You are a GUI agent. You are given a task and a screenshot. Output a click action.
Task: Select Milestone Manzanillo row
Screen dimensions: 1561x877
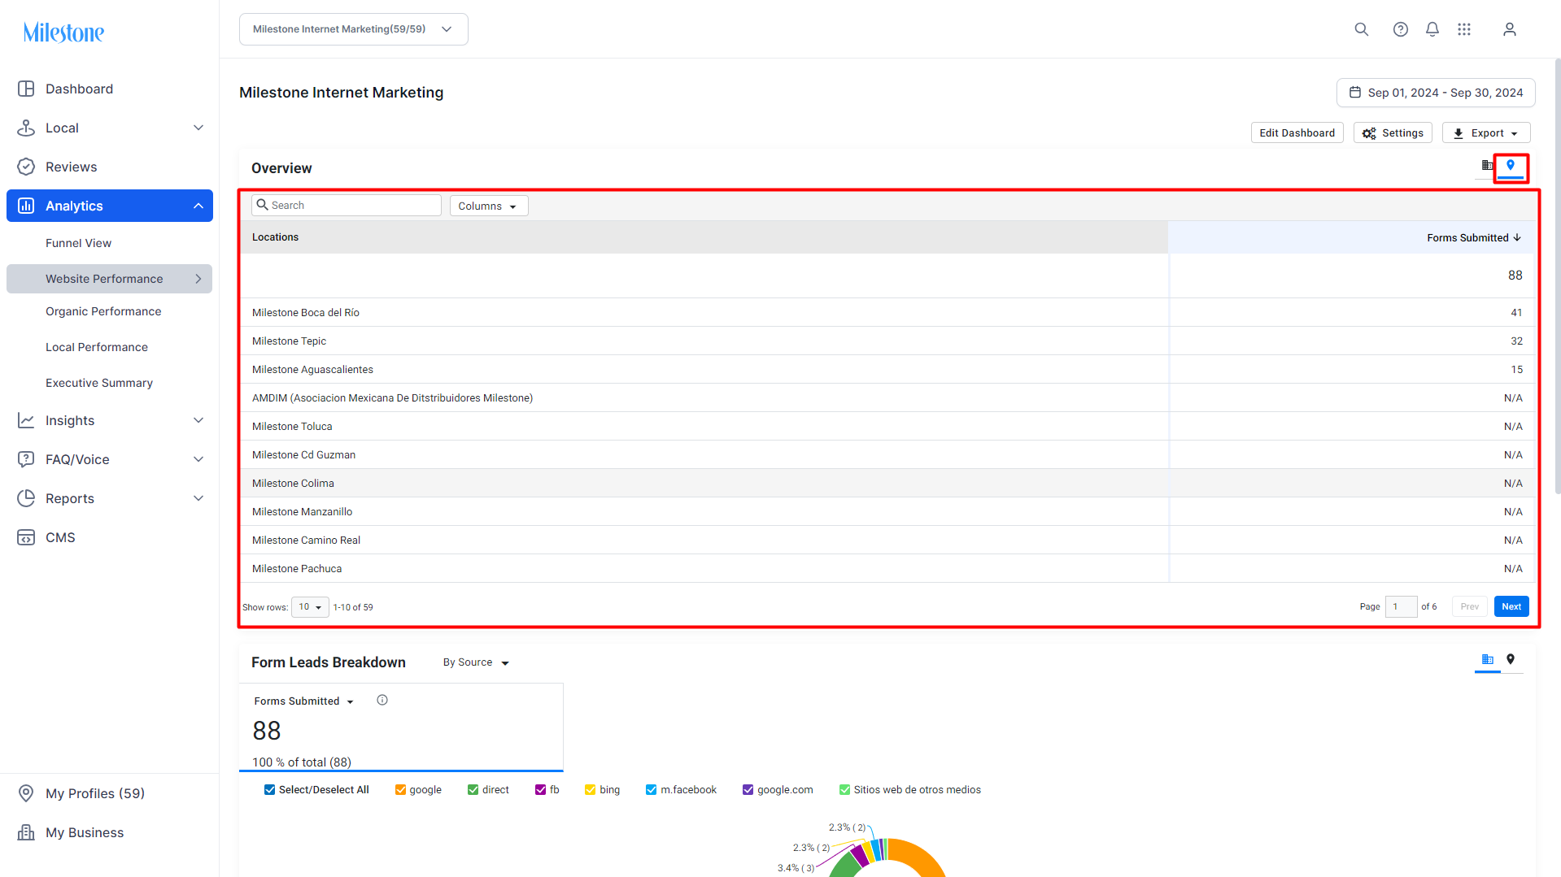click(887, 511)
